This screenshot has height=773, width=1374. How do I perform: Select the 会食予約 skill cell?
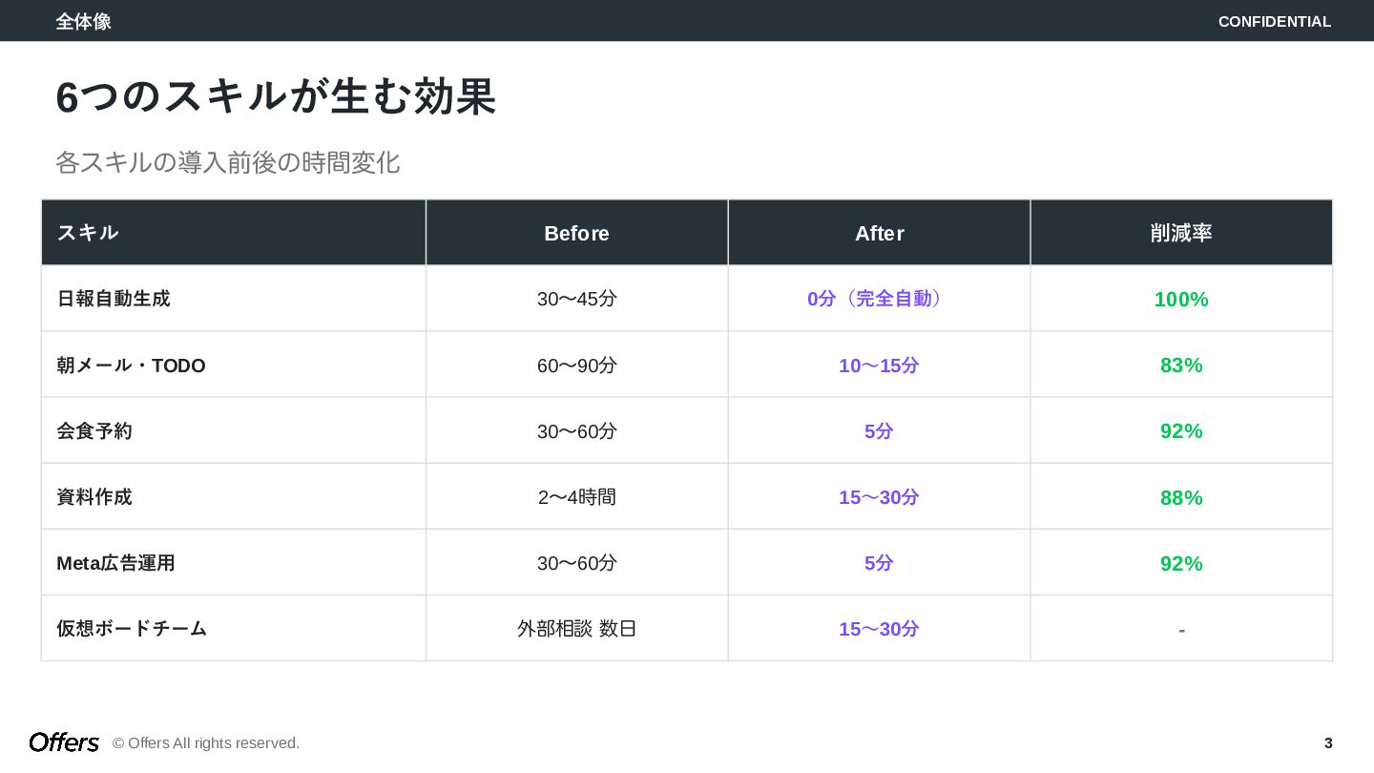point(94,431)
